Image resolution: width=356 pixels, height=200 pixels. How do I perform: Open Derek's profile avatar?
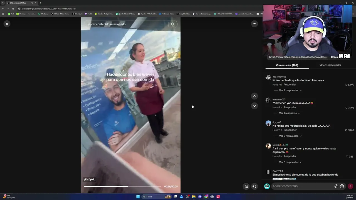point(268,146)
